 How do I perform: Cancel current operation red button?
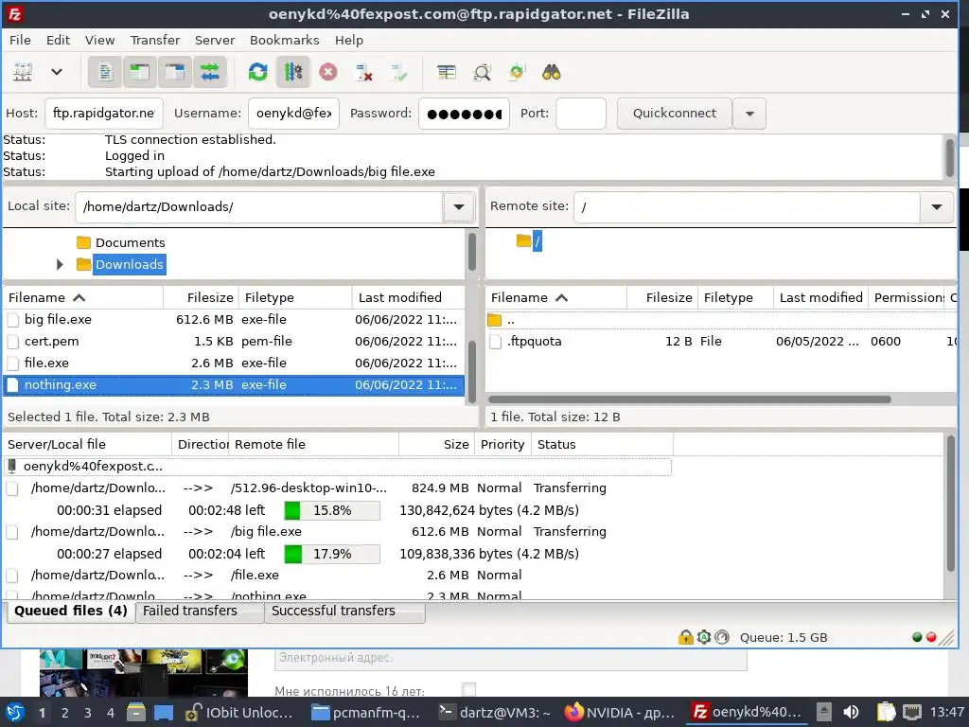click(328, 72)
